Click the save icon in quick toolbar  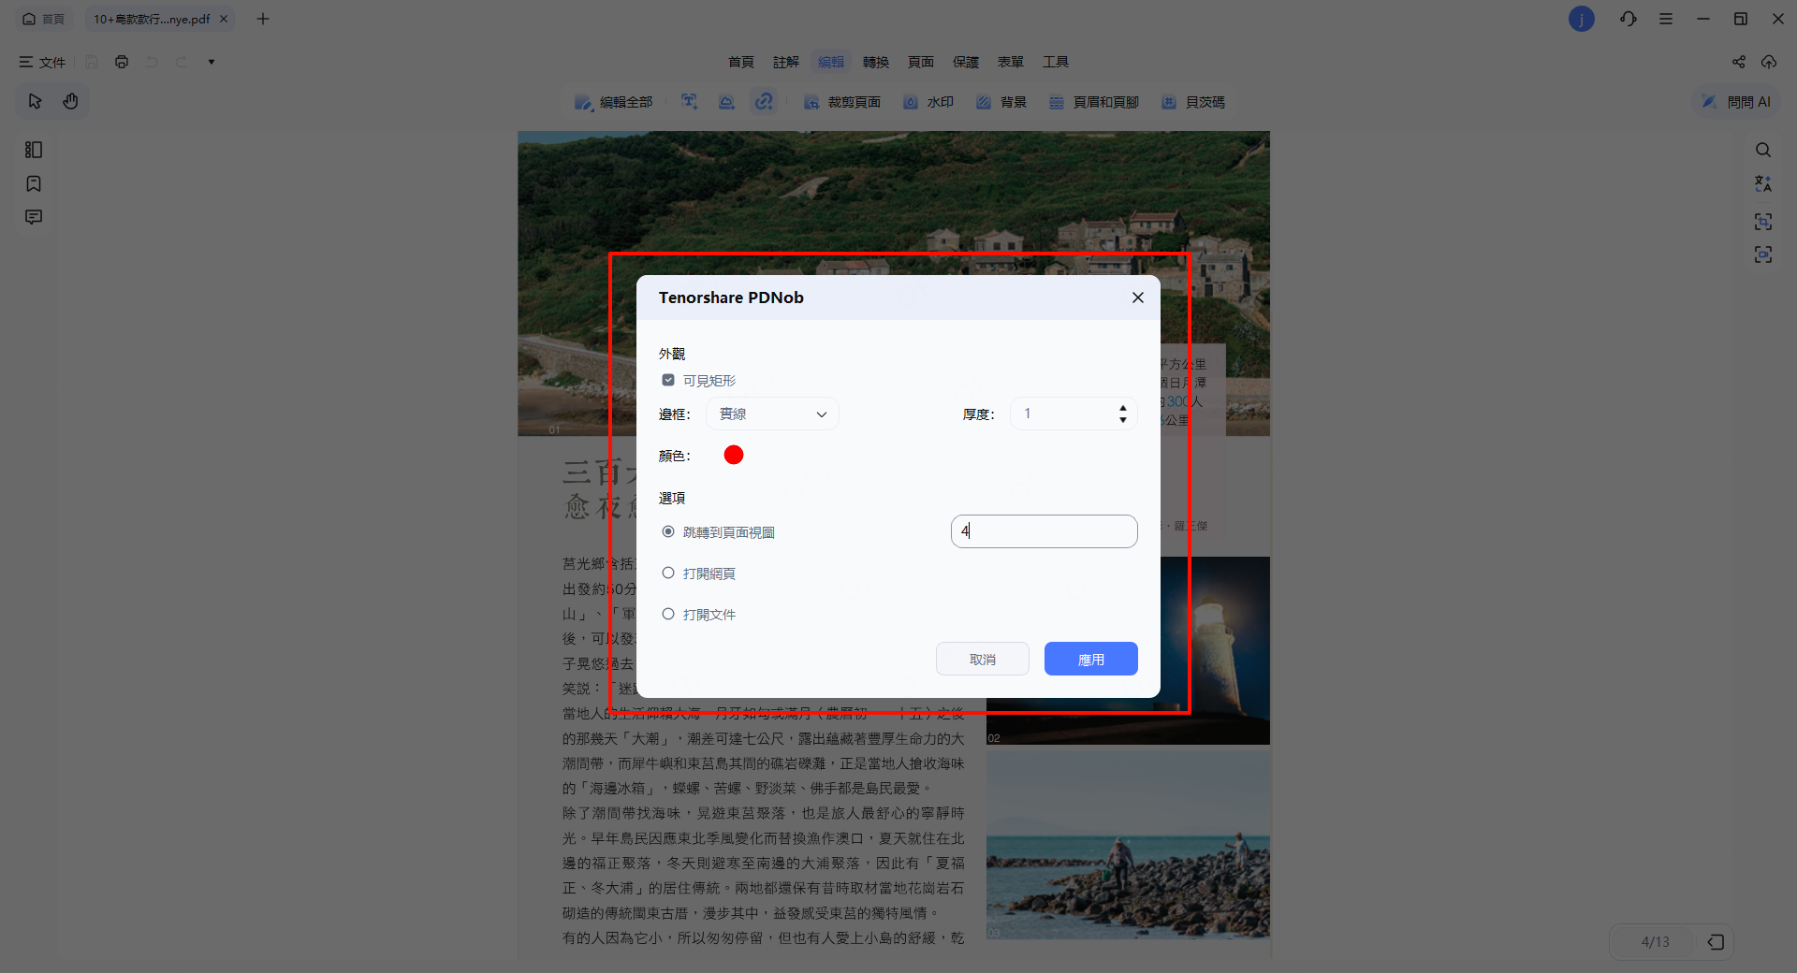click(x=92, y=62)
